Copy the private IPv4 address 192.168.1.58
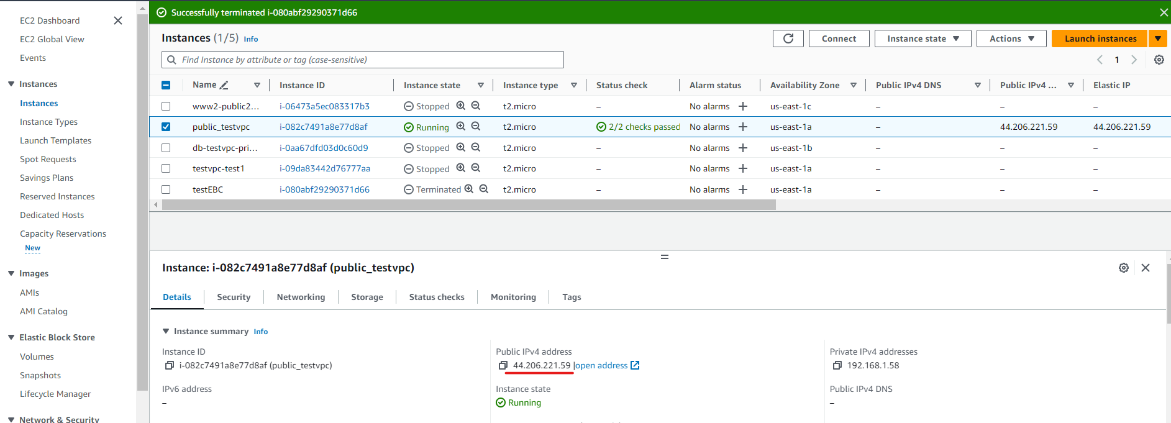Image resolution: width=1171 pixels, height=423 pixels. (x=837, y=365)
